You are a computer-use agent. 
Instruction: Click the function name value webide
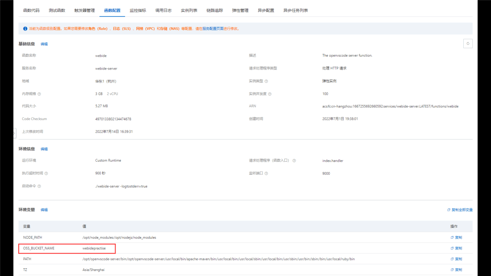click(x=101, y=56)
